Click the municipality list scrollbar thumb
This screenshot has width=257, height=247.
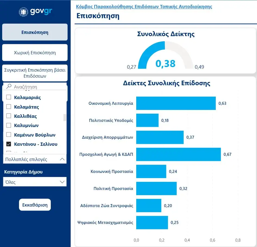pos(65,117)
